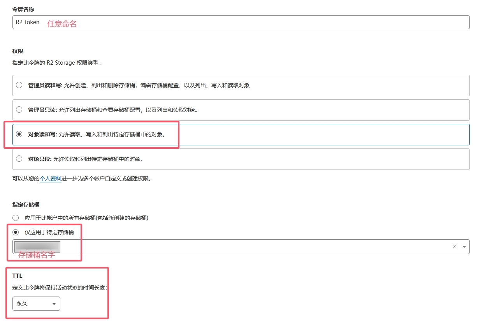The width and height of the screenshot is (485, 325).
Task: Open the specific bucket combo box
Action: 253,247
